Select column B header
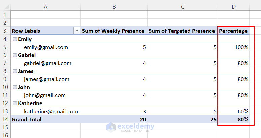 pos(114,7)
